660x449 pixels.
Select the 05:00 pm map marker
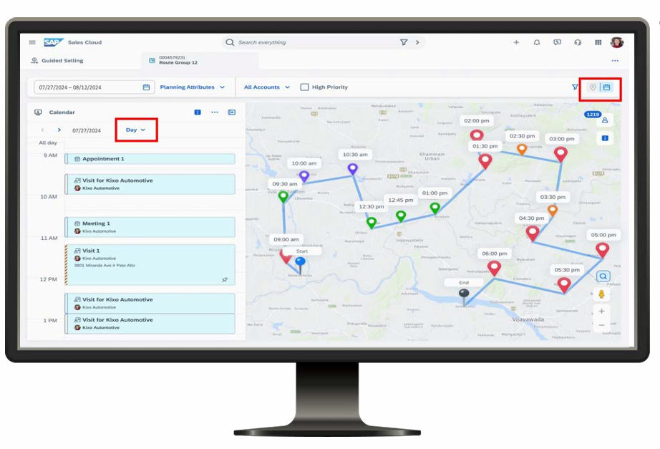click(x=602, y=249)
